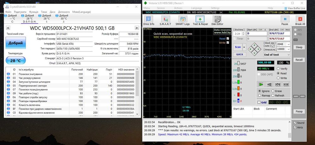The width and height of the screenshot is (315, 145).
Task: Go to next disk in CrystalDiskInfo
Action: (x=137, y=28)
